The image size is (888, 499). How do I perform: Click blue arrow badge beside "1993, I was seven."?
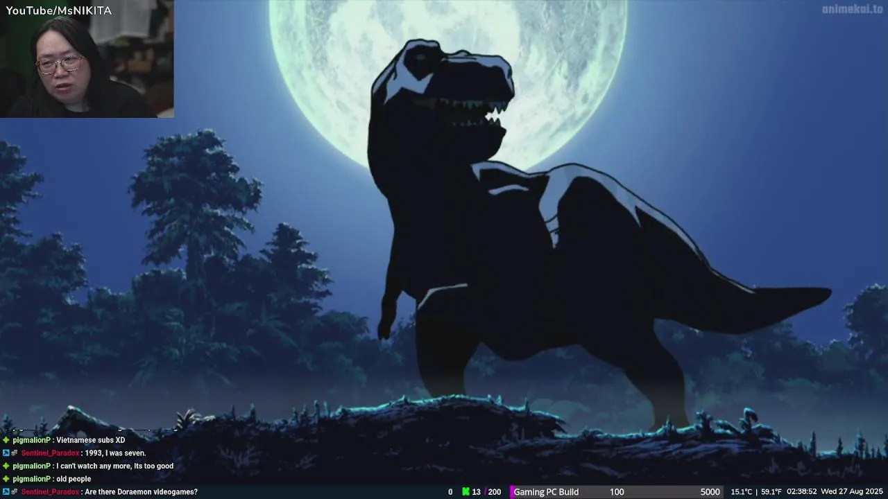[x=6, y=453]
